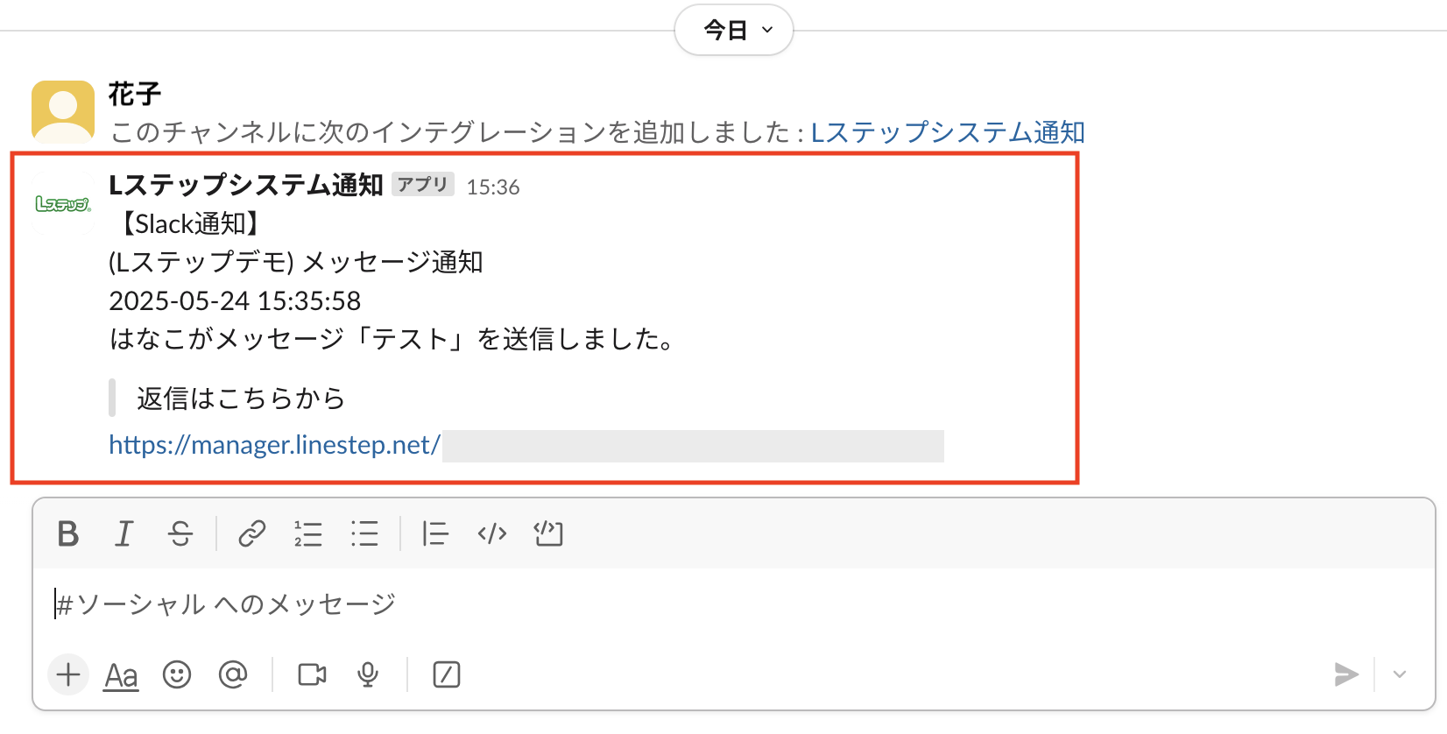Toggle the Aa formatting toolbar

[x=122, y=675]
